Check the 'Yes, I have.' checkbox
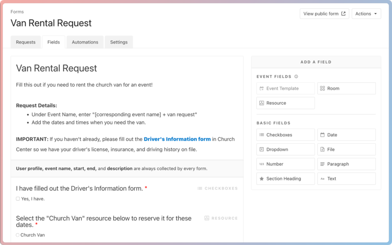This screenshot has width=392, height=245. pos(18,199)
